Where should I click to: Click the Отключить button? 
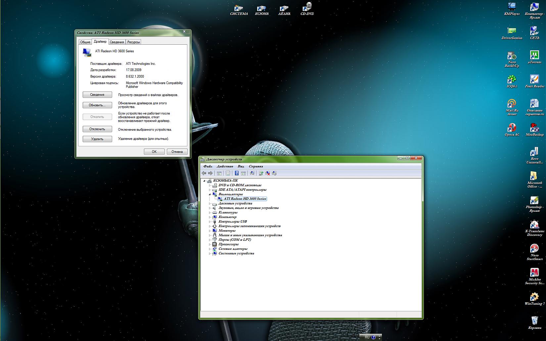click(x=97, y=129)
